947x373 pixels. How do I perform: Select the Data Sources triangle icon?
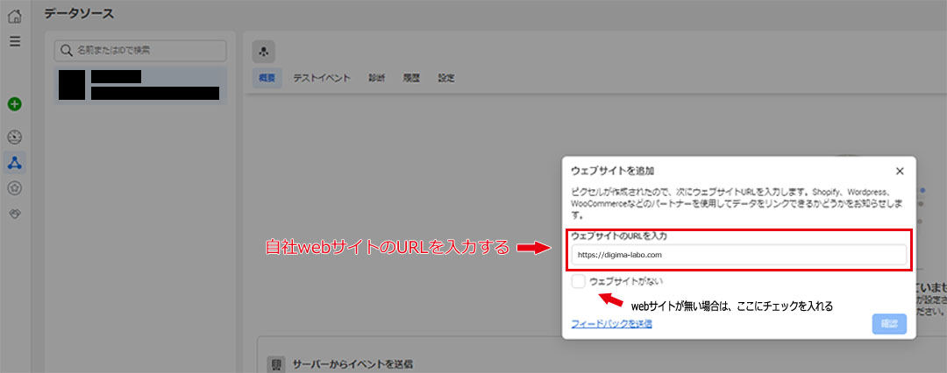[x=15, y=162]
